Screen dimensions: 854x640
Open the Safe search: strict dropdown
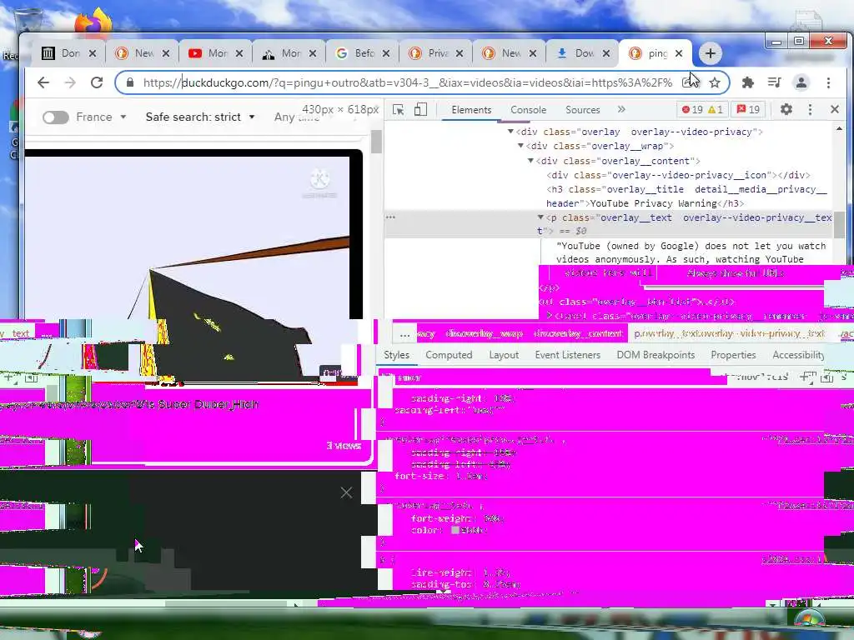[x=200, y=117]
